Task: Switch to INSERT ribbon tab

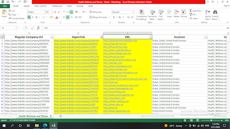Action: (x=26, y=6)
